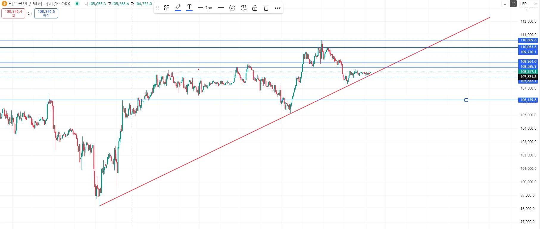
Task: Change text color with the T icon
Action: click(189, 8)
